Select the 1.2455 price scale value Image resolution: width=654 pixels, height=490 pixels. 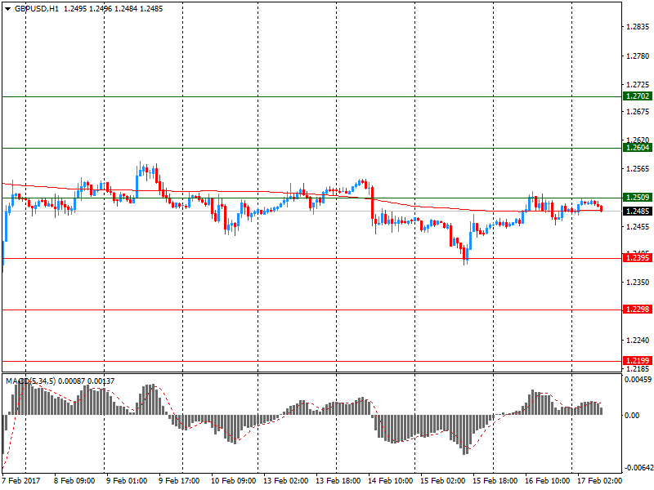pos(638,227)
